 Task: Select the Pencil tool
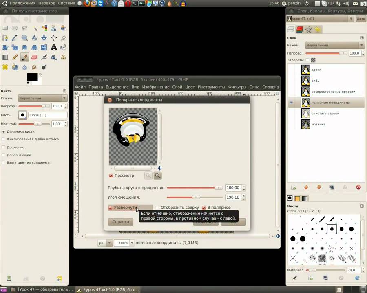coord(15,57)
